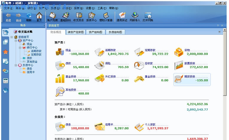
Task: Select 收支流水账 in the side panel
Action: pyautogui.click(x=25, y=32)
